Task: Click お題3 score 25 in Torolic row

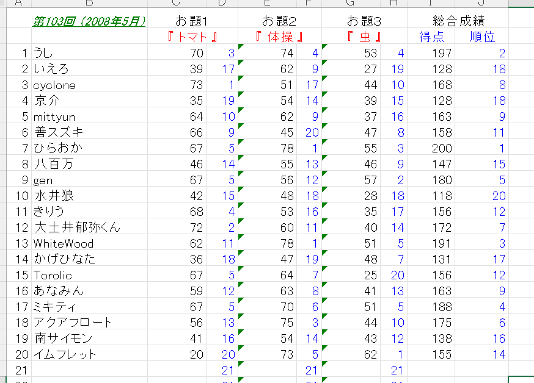Action: tap(351, 275)
